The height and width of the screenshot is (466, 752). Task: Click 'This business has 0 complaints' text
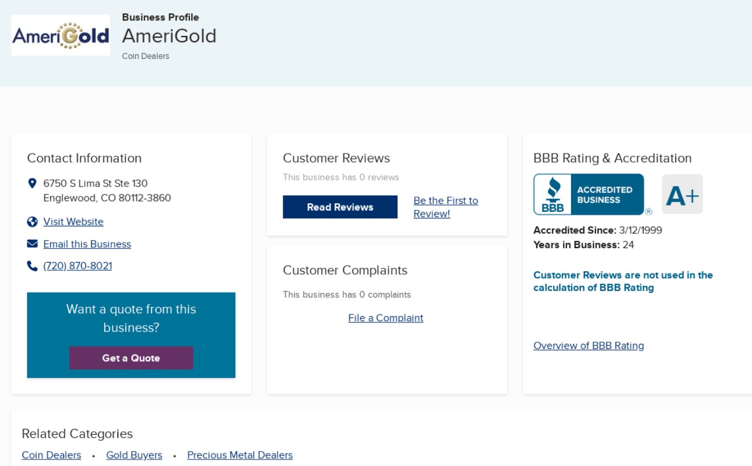click(x=347, y=295)
